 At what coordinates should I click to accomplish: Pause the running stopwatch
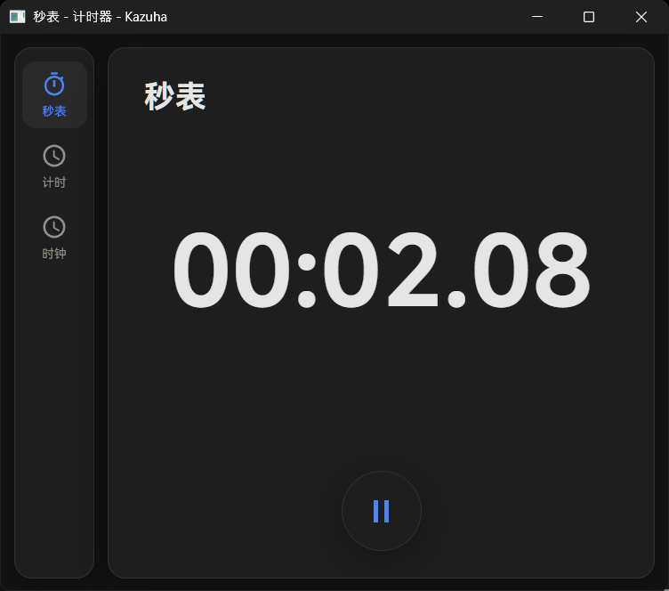[x=382, y=511]
